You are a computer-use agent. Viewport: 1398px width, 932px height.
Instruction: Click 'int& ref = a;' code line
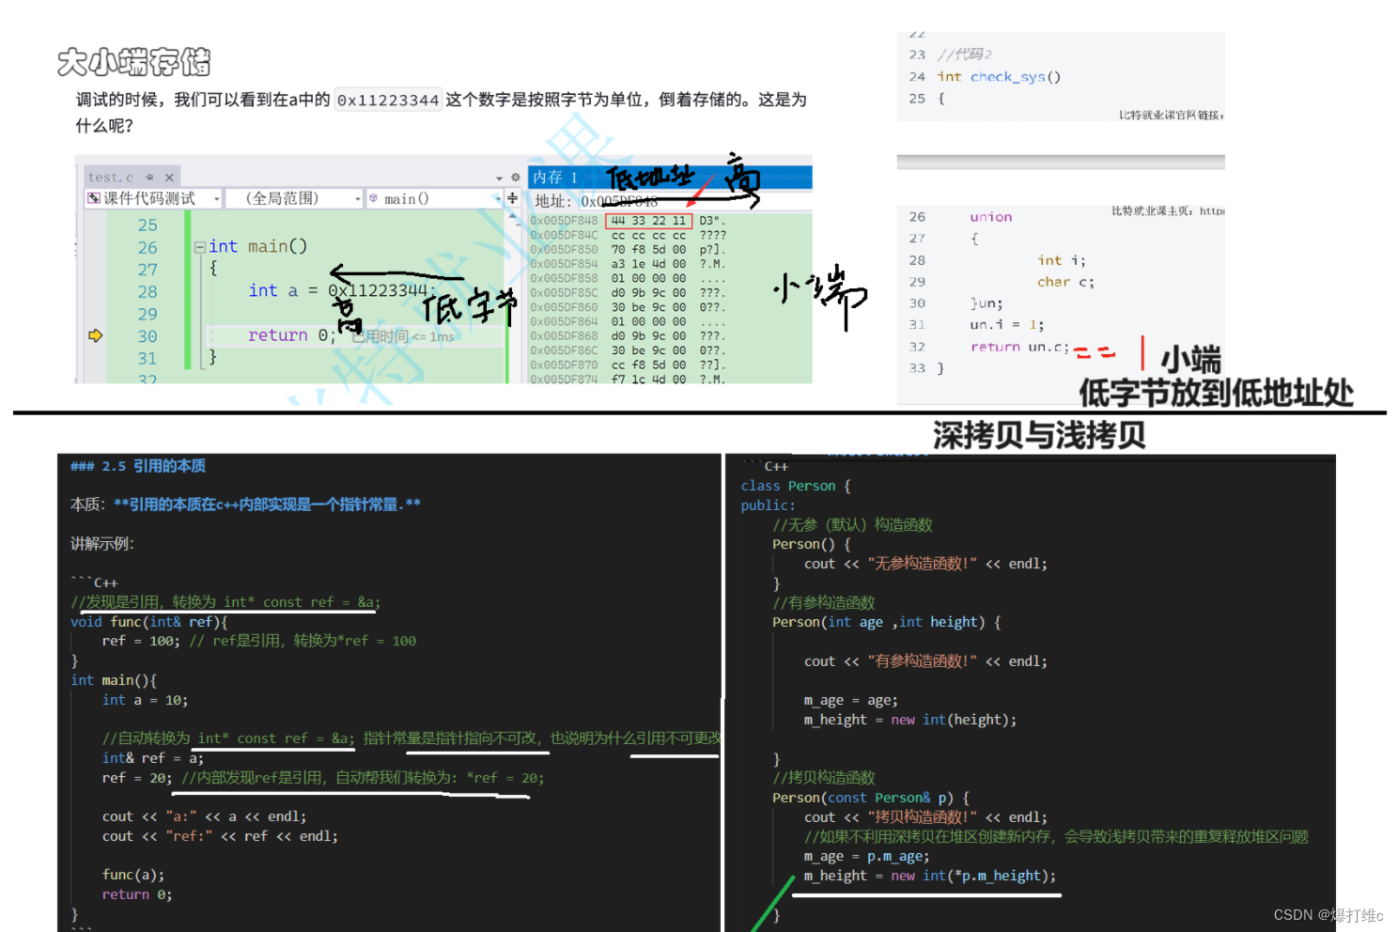pos(153,758)
